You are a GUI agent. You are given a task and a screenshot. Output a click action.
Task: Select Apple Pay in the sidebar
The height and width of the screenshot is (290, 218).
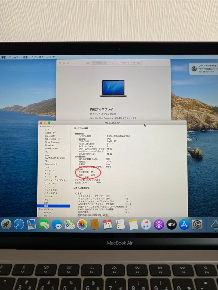(x=50, y=133)
